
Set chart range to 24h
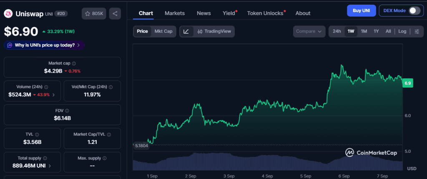point(337,31)
